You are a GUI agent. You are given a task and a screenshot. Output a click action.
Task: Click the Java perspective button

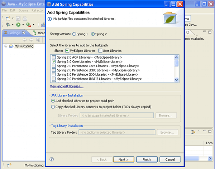point(187,19)
